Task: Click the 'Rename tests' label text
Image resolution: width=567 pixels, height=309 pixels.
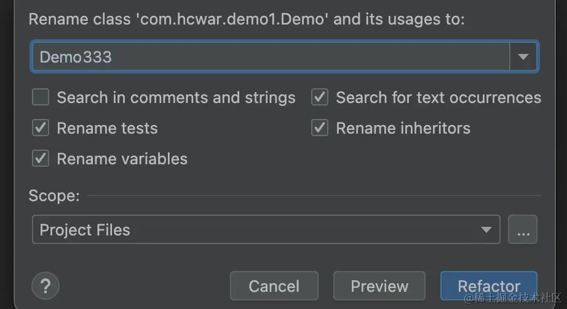Action: tap(107, 128)
